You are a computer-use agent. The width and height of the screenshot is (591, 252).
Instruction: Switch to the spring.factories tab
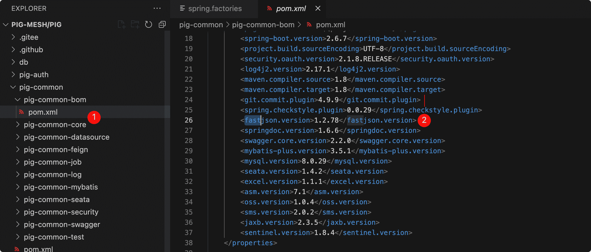(x=215, y=9)
